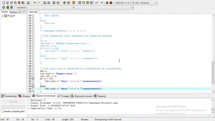Delete profiling information via red chart icon
215x121 pixels.
click(x=111, y=3)
